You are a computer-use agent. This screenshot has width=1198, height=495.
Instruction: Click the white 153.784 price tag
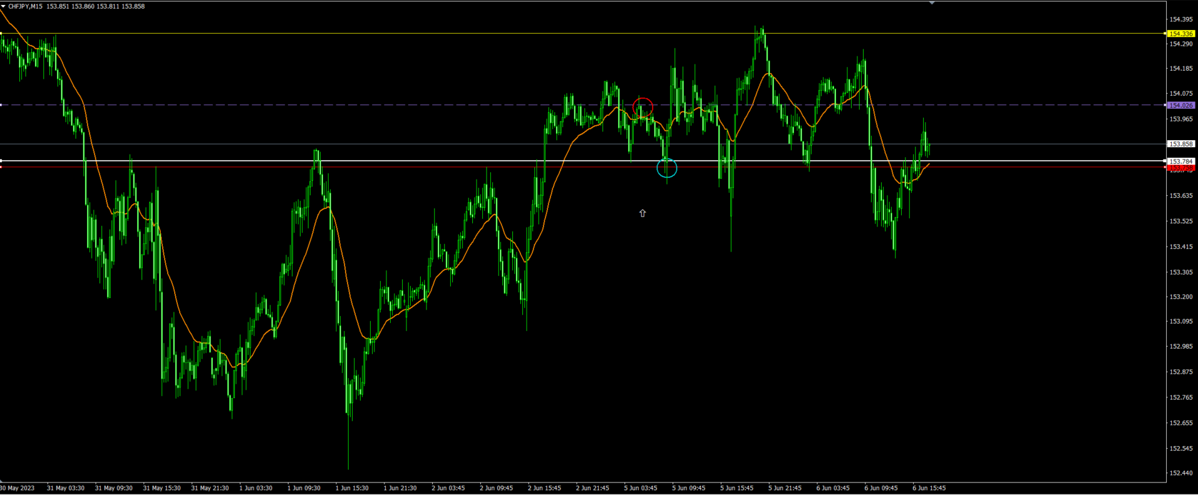pos(1181,161)
